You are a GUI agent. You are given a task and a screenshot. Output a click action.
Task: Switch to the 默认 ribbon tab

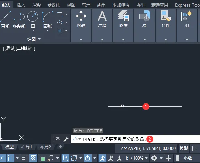(6, 5)
